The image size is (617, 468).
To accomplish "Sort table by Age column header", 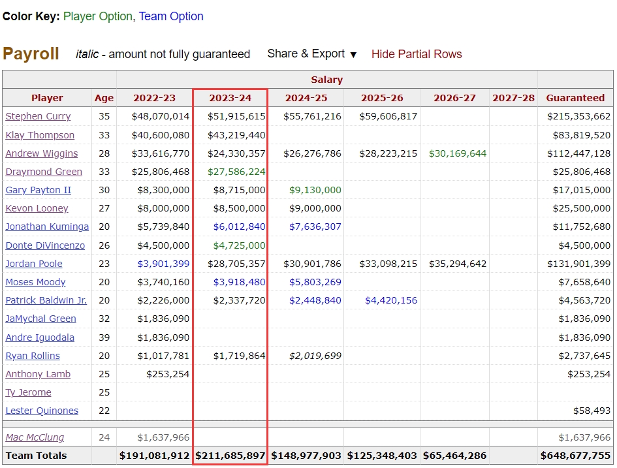I will coord(104,98).
